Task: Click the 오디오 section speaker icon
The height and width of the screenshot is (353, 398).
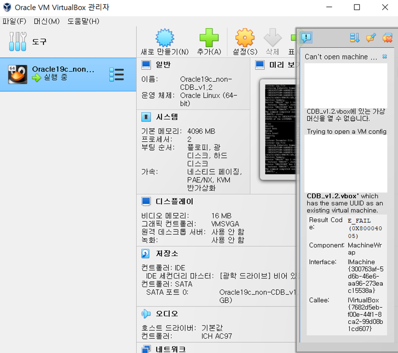Action: (146, 314)
